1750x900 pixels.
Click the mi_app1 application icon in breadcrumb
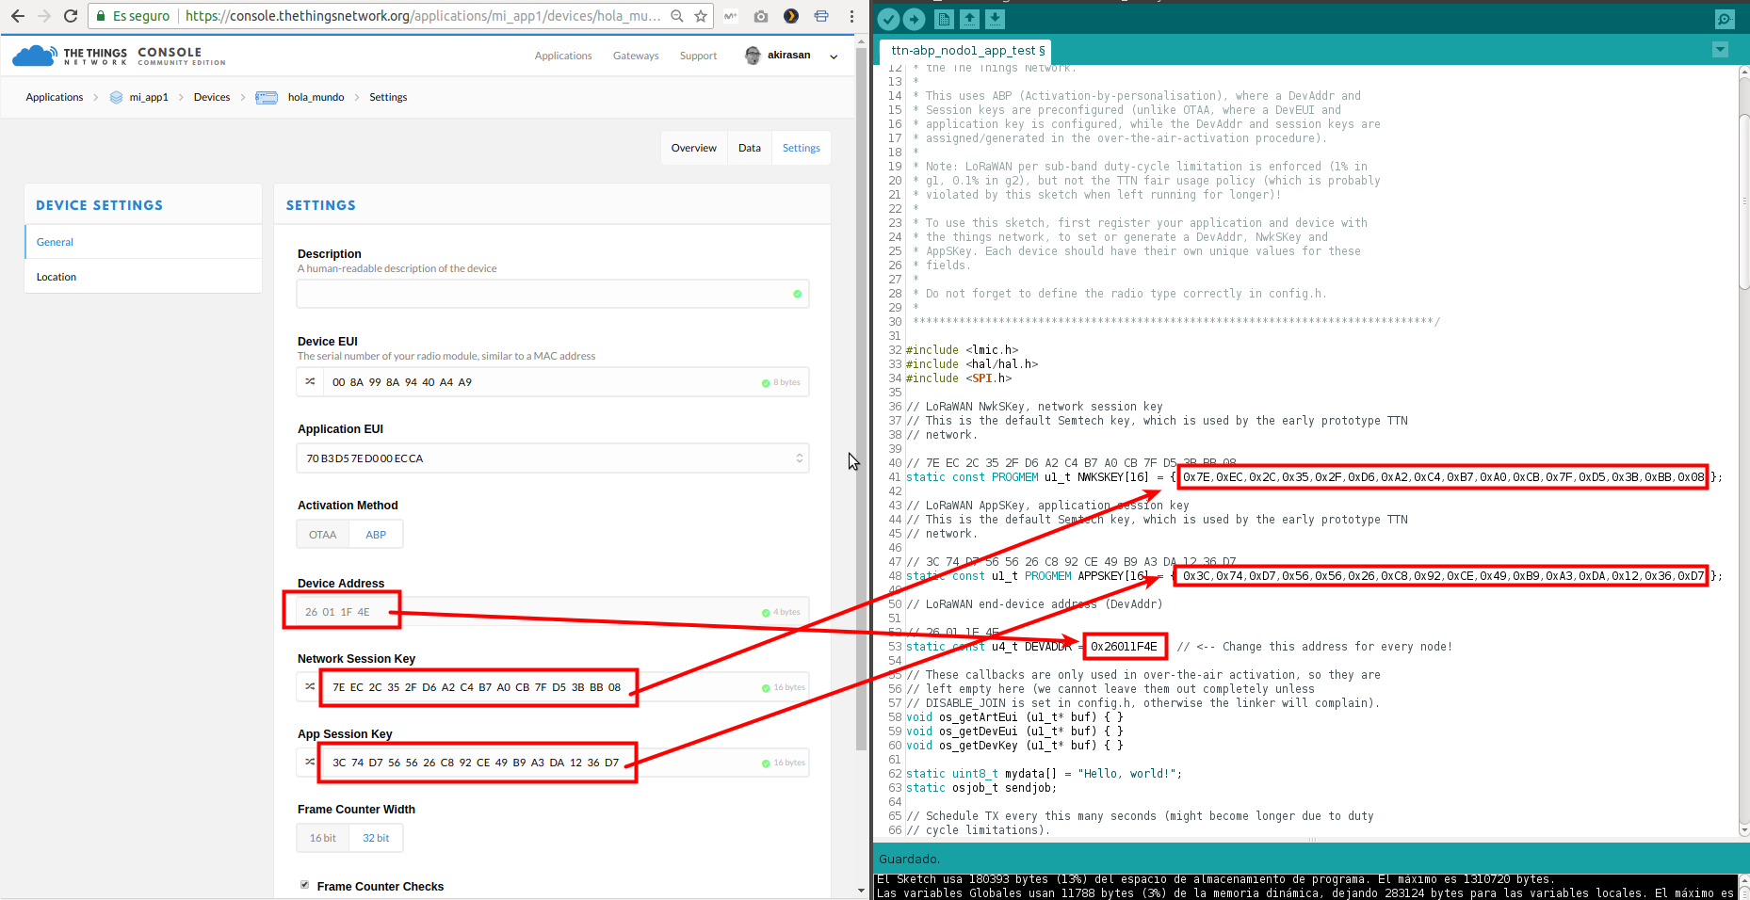(116, 97)
